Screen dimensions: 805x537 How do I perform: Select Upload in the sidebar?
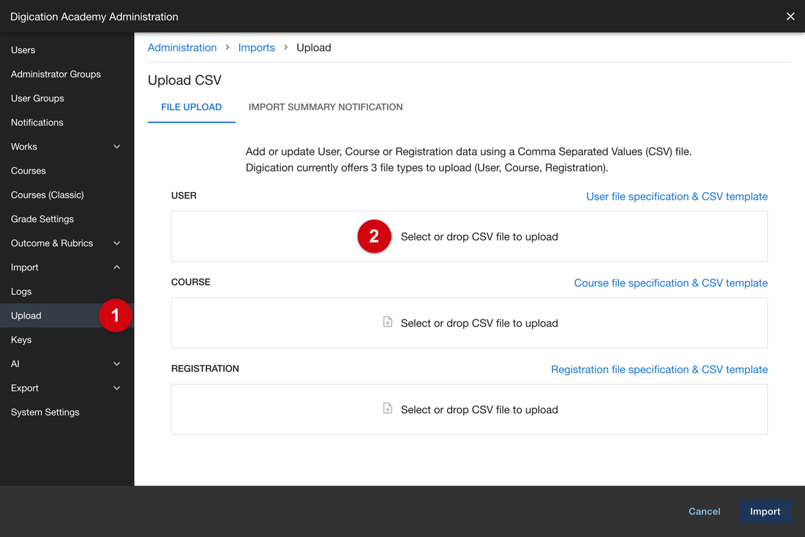pos(67,315)
